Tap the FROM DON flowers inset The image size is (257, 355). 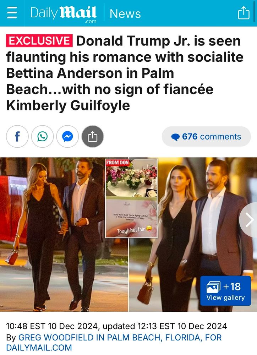tap(131, 178)
